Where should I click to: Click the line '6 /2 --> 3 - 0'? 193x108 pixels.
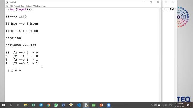(x=22, y=56)
